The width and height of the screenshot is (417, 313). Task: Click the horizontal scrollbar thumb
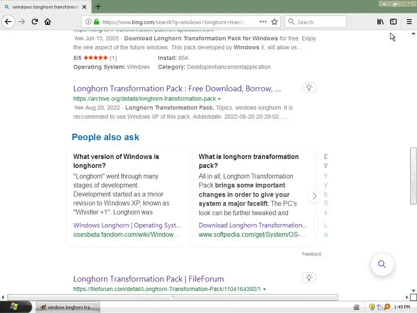[x=173, y=297]
